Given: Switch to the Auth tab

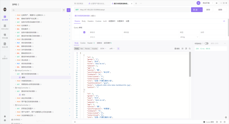Looking at the screenshot, I should (105, 21).
